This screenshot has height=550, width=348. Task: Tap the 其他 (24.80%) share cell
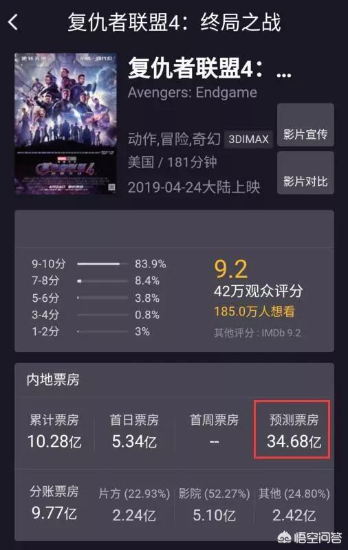pos(294,504)
